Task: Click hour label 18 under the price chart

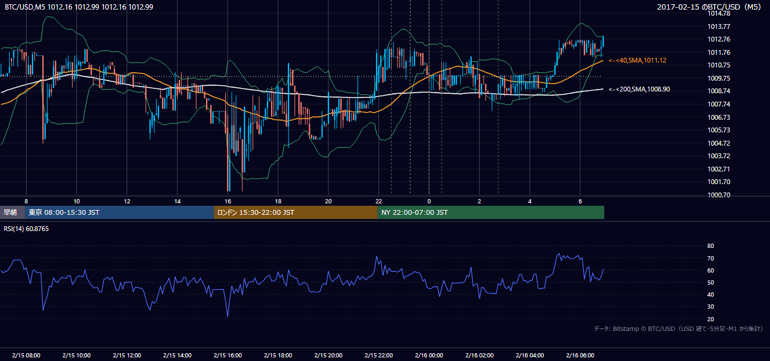Action: coord(278,201)
